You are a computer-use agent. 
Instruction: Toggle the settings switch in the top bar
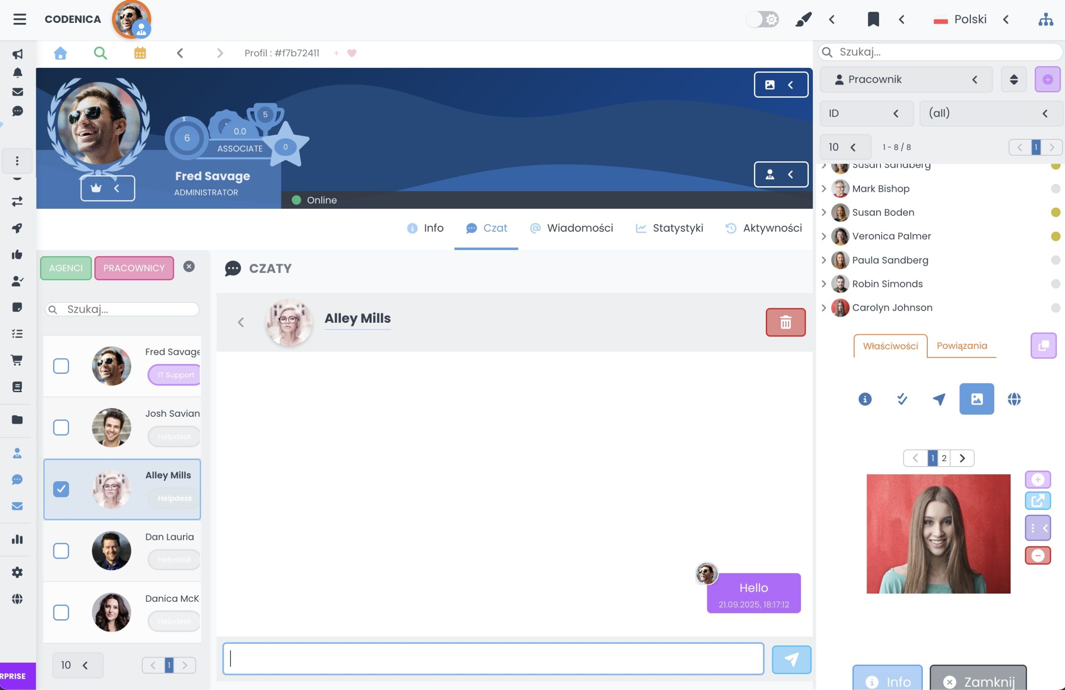point(763,19)
